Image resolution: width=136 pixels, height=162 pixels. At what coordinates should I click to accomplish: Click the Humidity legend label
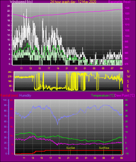25,95
